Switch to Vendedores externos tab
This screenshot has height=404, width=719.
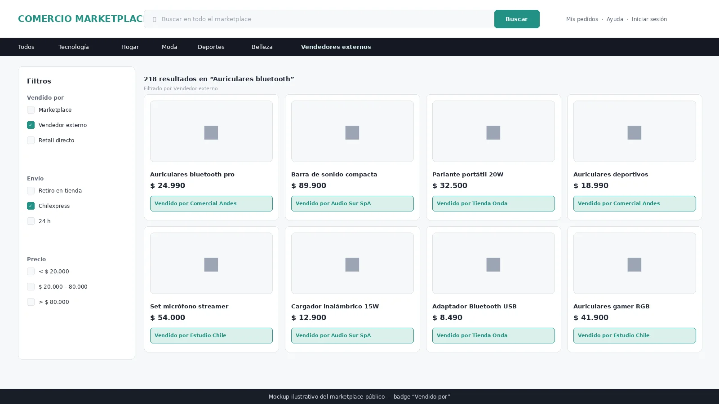click(x=336, y=47)
